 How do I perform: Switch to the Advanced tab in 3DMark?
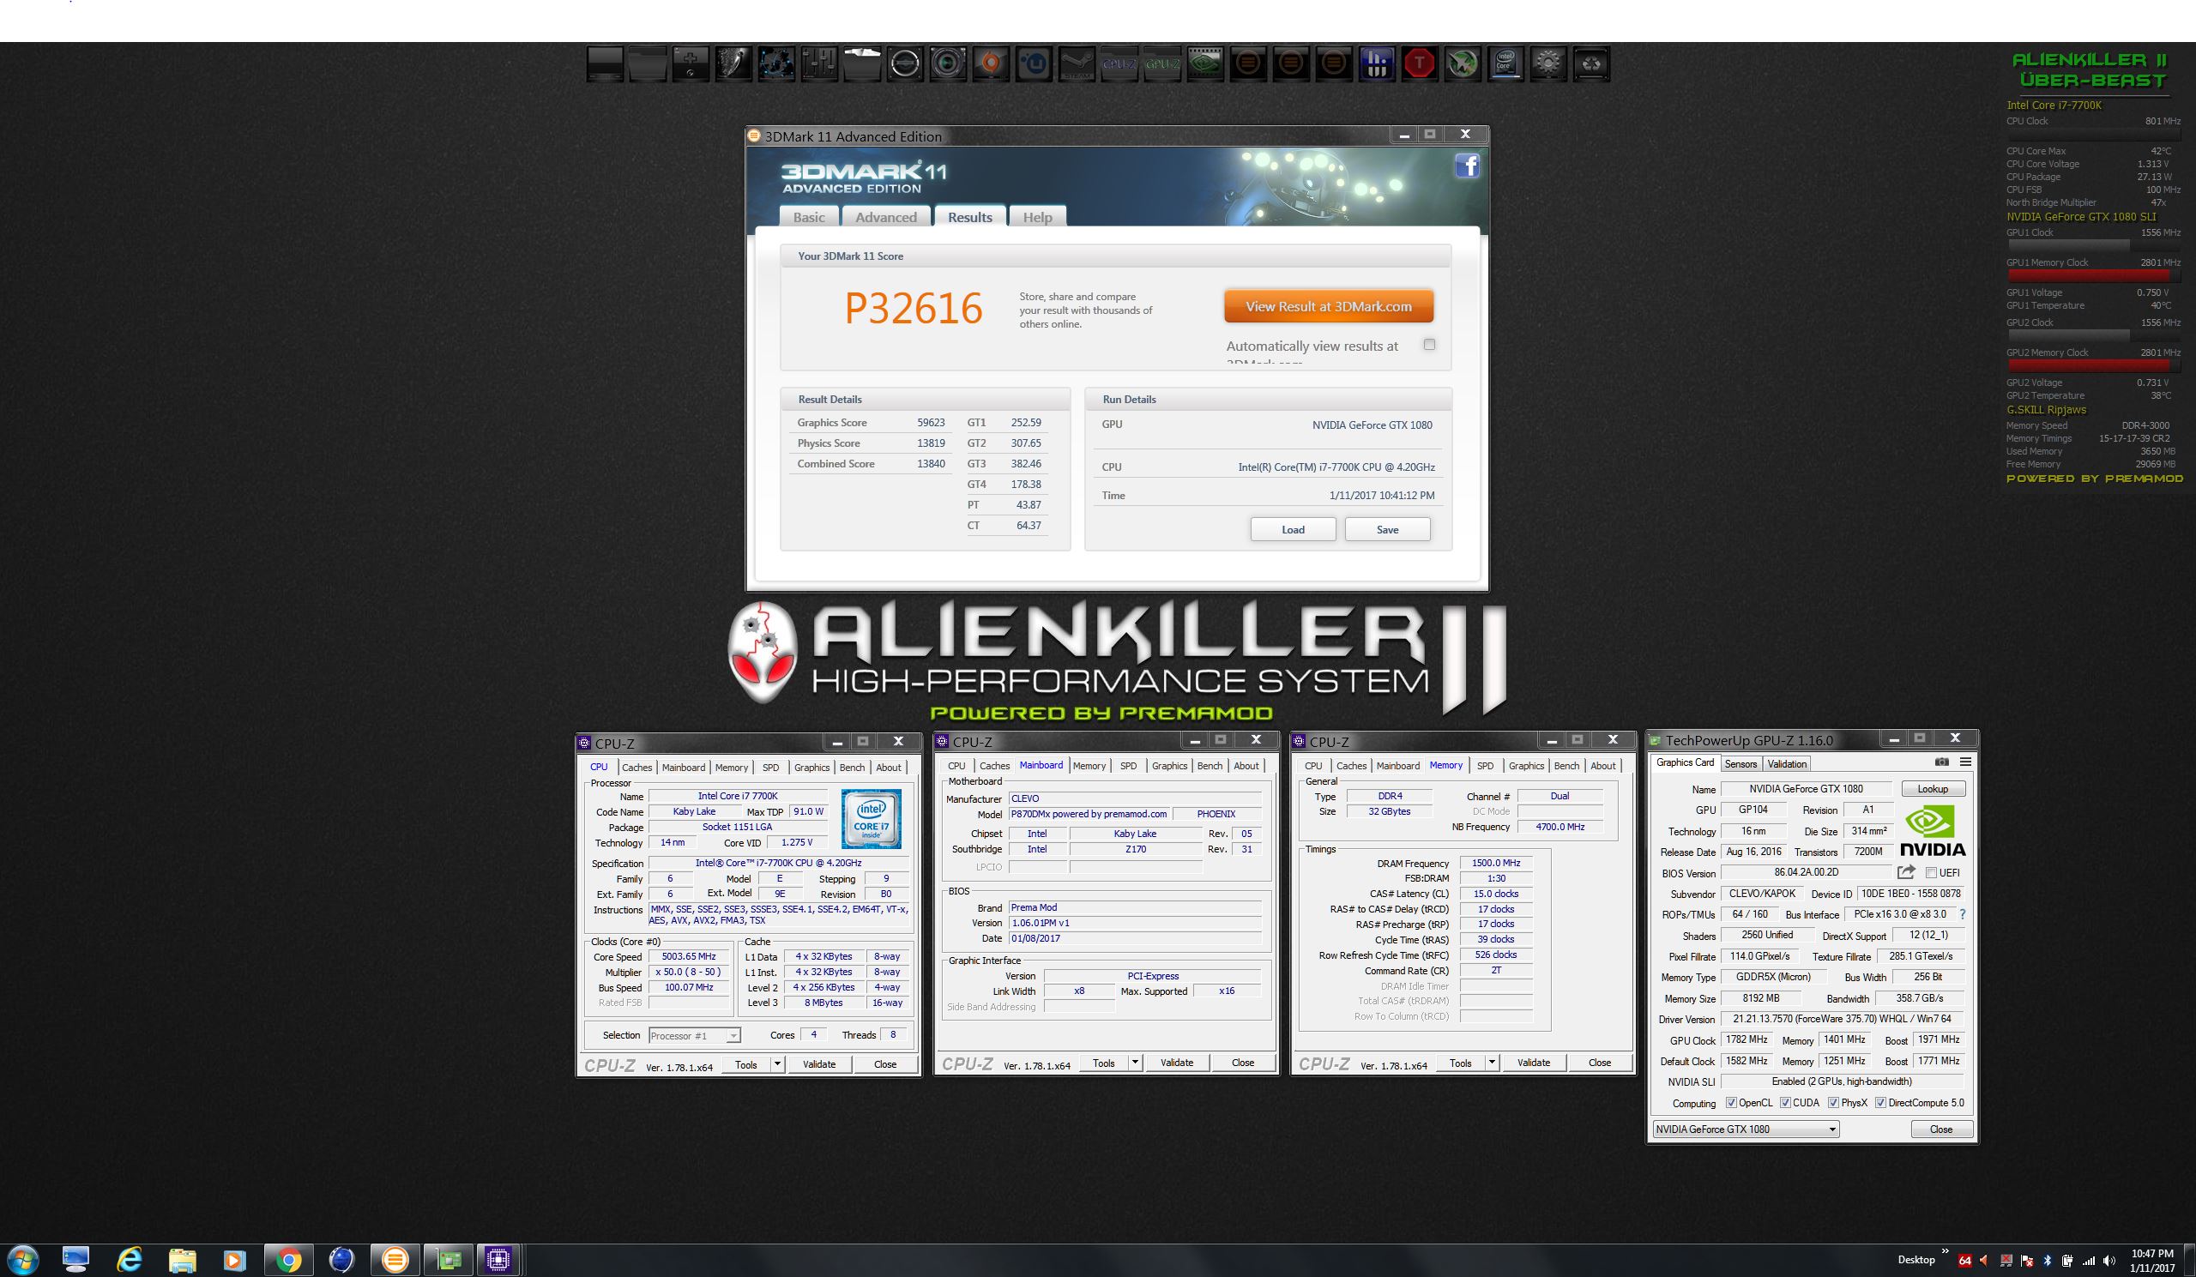[x=885, y=217]
